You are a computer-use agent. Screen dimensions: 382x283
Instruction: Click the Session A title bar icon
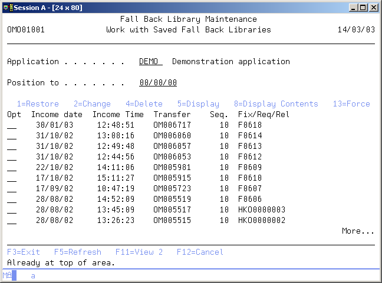(7, 8)
